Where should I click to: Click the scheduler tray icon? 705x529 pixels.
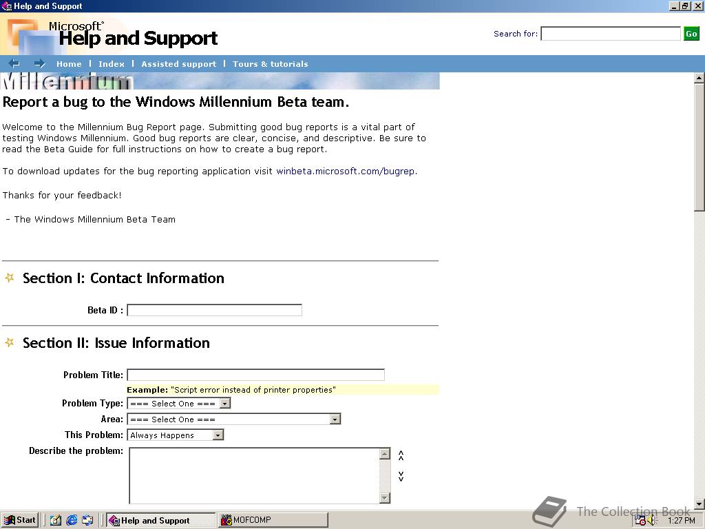(640, 521)
